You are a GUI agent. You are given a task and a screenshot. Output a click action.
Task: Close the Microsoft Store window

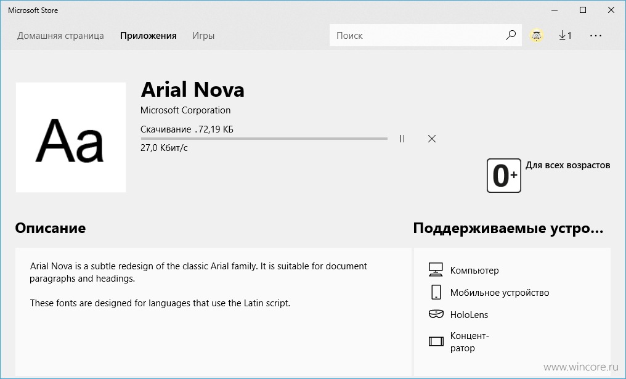(611, 10)
